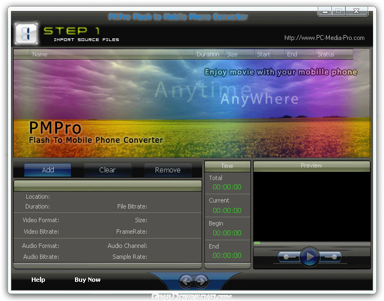384x301 pixels.
Task: Sort the list by Name column
Action: [x=112, y=54]
